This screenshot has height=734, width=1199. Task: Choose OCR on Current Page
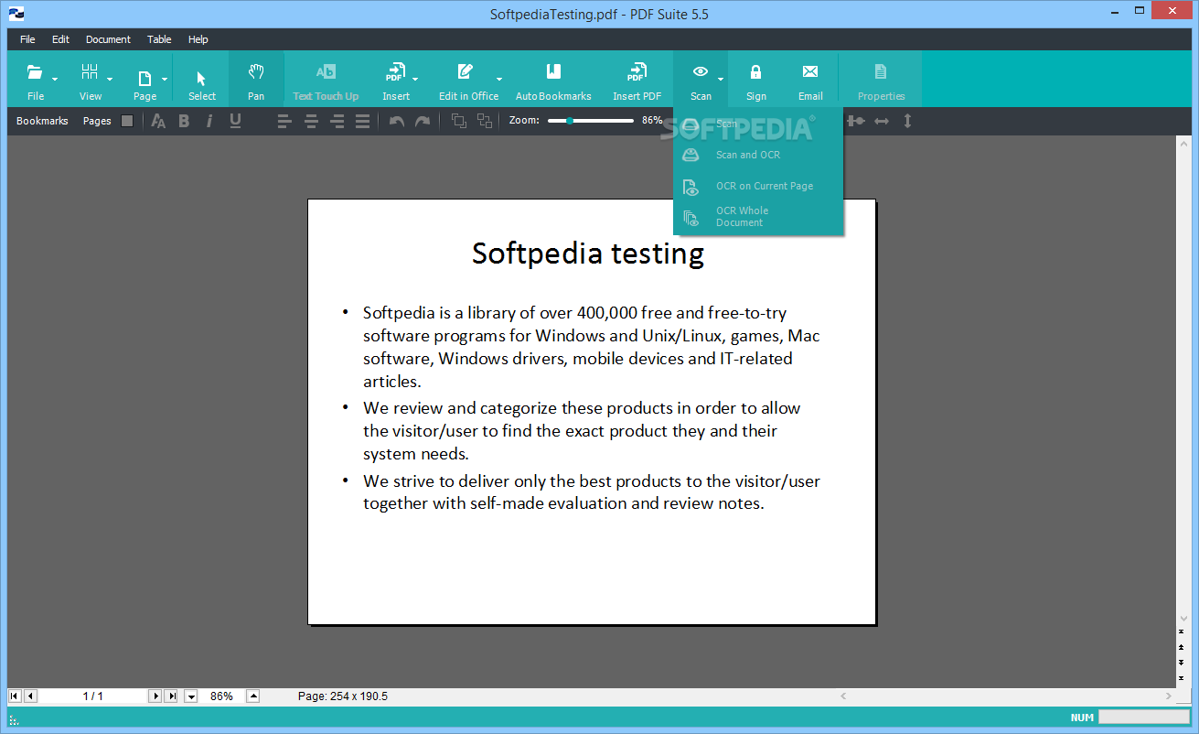tap(758, 186)
